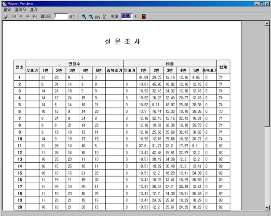Click total 73 in row 6

point(221,111)
